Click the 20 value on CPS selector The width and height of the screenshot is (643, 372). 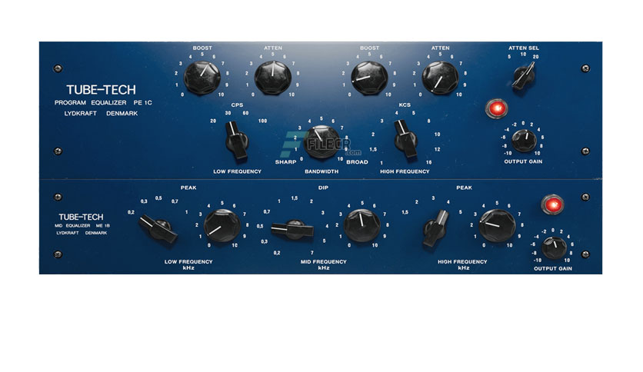coord(213,121)
